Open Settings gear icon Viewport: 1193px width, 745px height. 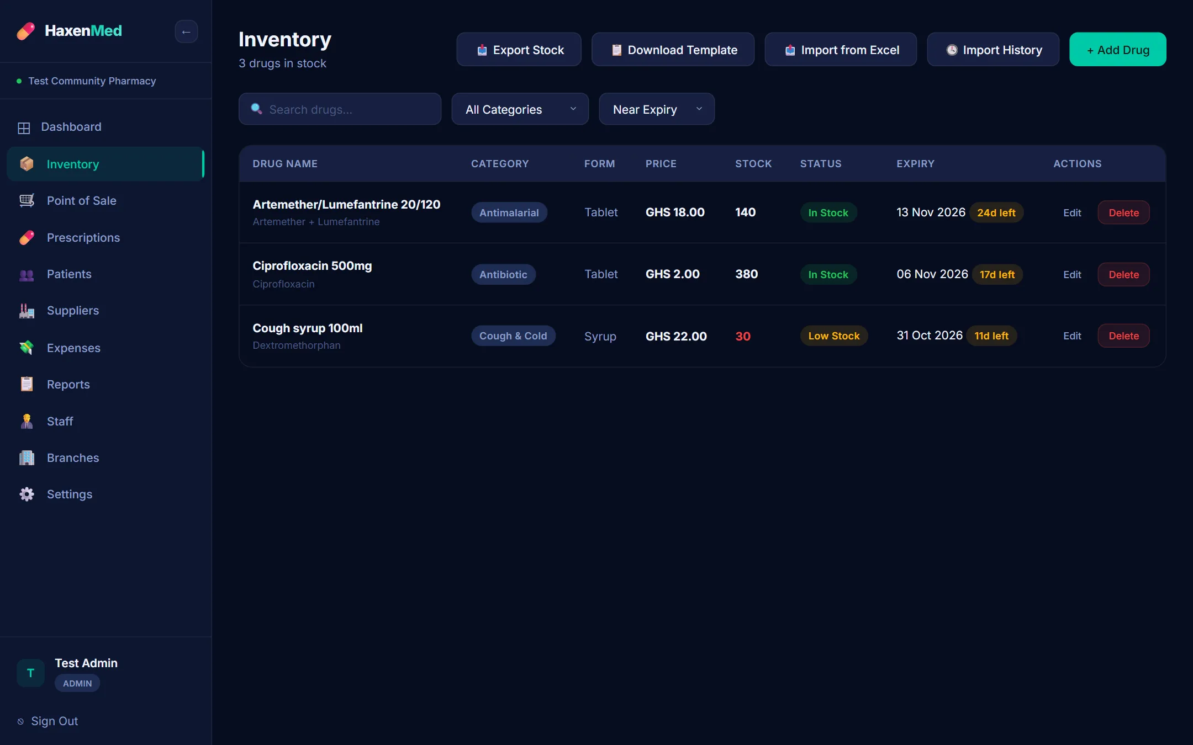click(27, 494)
